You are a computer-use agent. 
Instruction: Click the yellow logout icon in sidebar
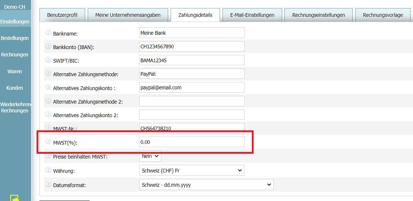(15, 198)
